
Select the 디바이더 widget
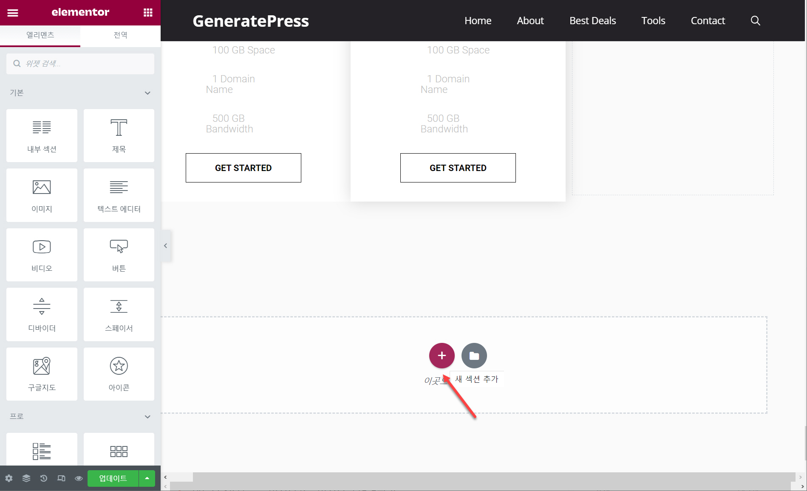tap(42, 314)
